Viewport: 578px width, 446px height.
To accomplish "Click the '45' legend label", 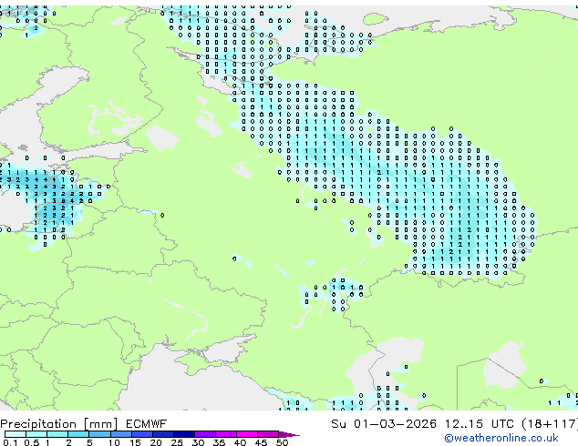I will click(x=261, y=442).
